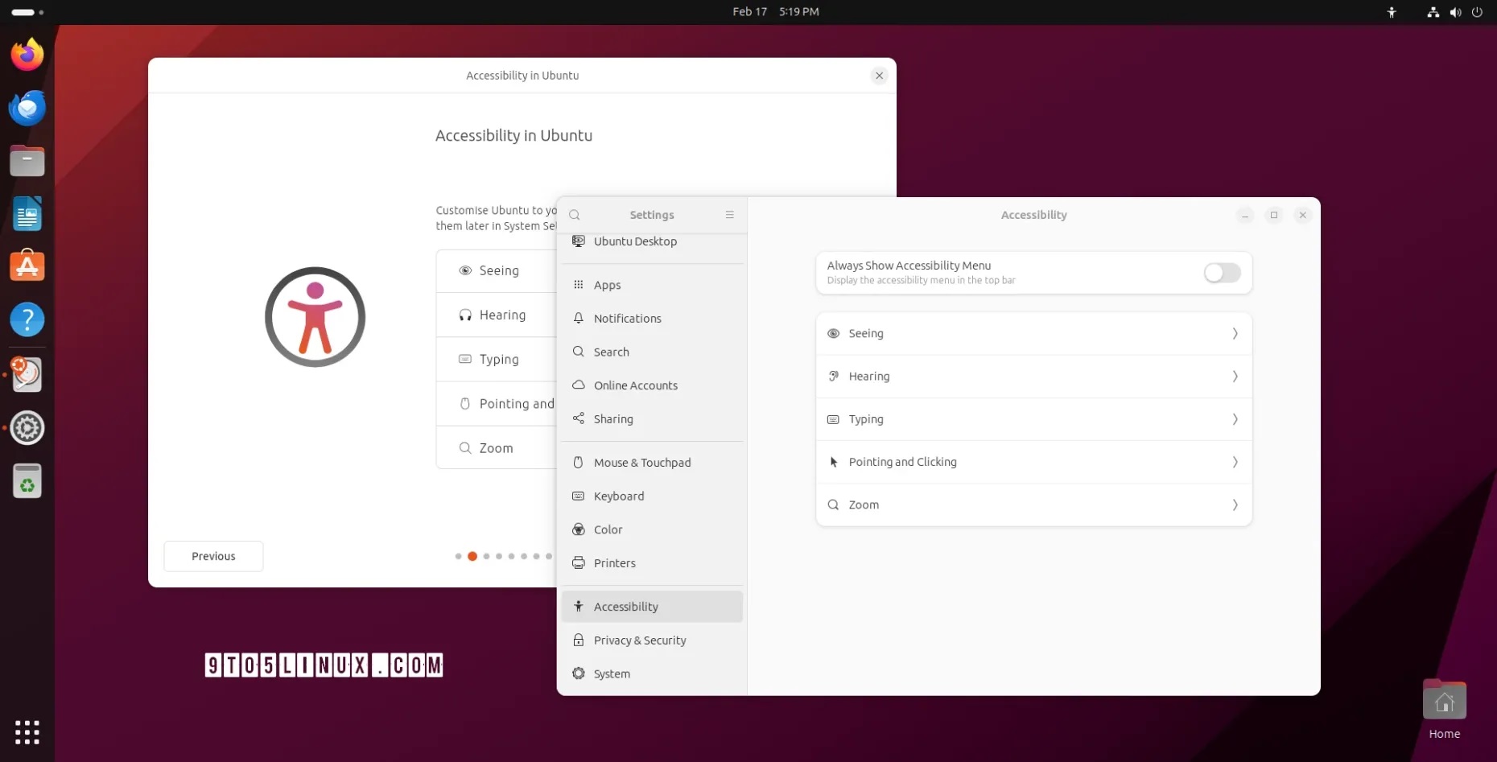
Task: Show the applications grid
Action: (x=27, y=732)
